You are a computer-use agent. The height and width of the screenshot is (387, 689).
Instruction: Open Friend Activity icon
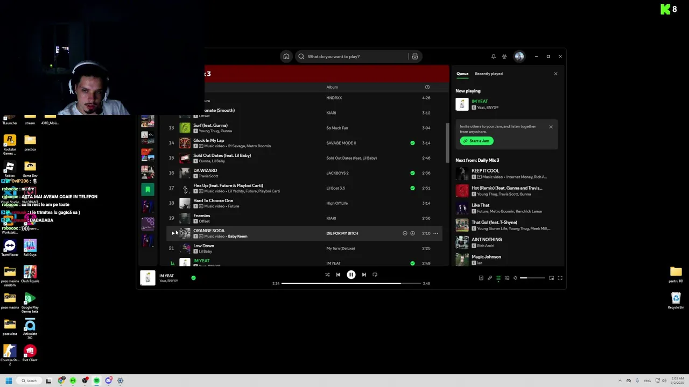pyautogui.click(x=504, y=56)
